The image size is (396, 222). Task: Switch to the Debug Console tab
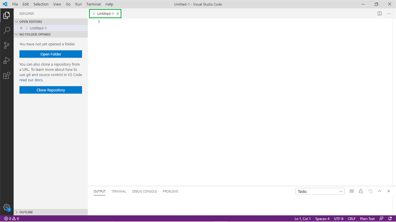144,191
